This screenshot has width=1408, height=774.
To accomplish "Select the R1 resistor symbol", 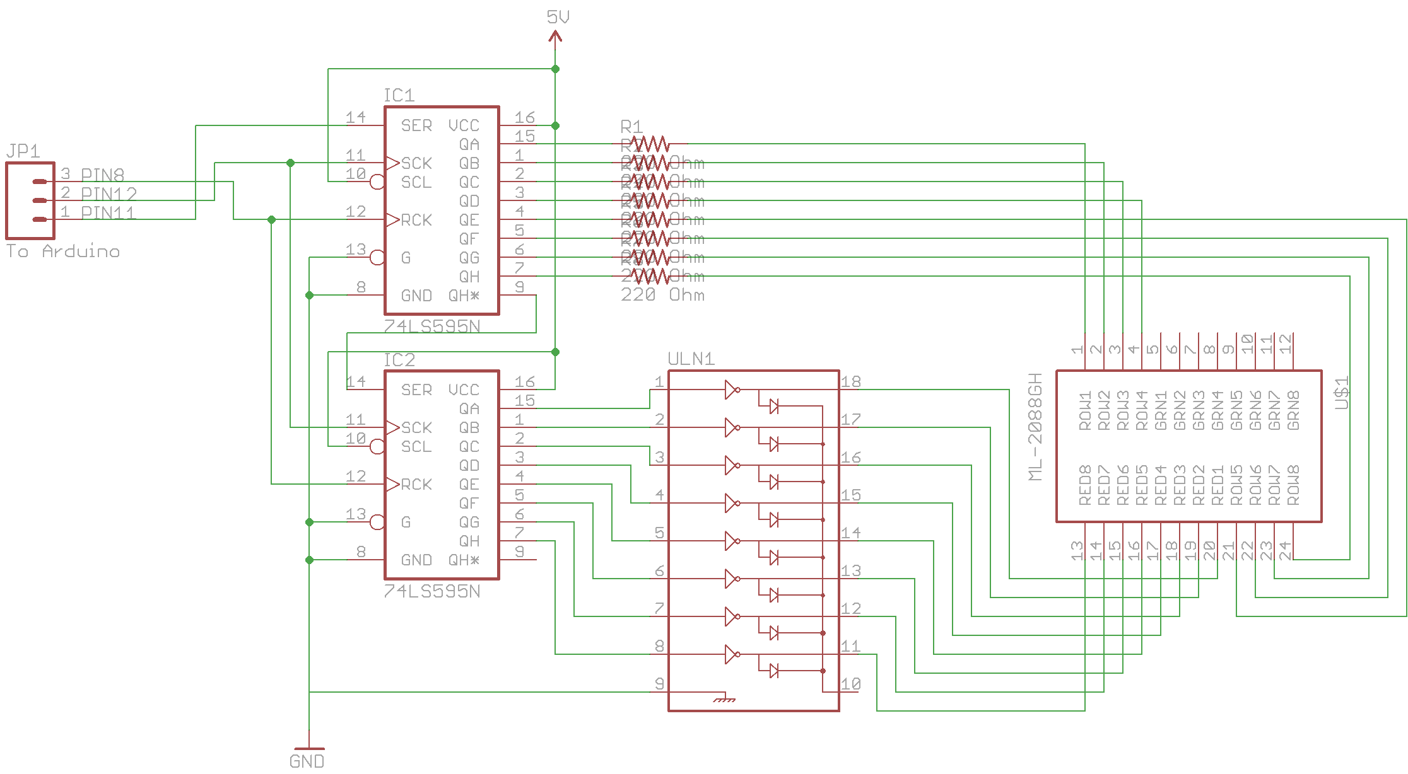I will (x=650, y=144).
